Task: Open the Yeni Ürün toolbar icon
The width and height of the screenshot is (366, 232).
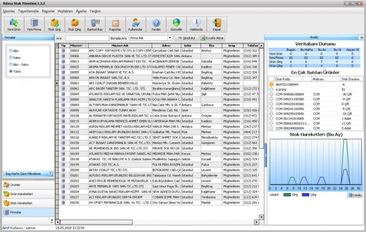Action: coord(14,25)
